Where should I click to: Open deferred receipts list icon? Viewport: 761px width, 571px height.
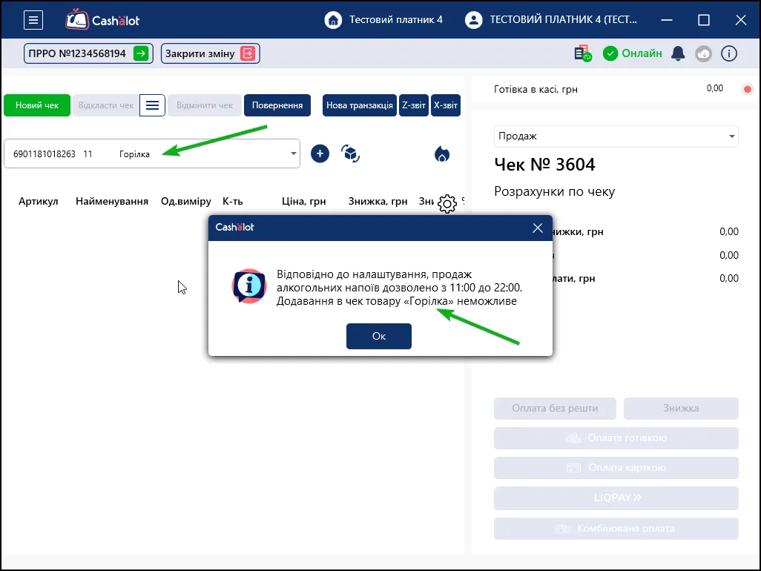click(x=152, y=105)
